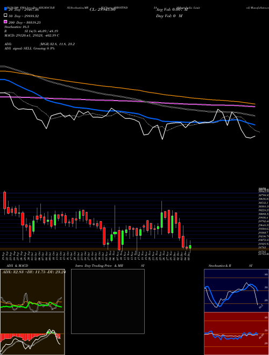Click the 'Day Vol: 0 M' readout
The width and height of the screenshot is (269, 355).
coord(169,16)
